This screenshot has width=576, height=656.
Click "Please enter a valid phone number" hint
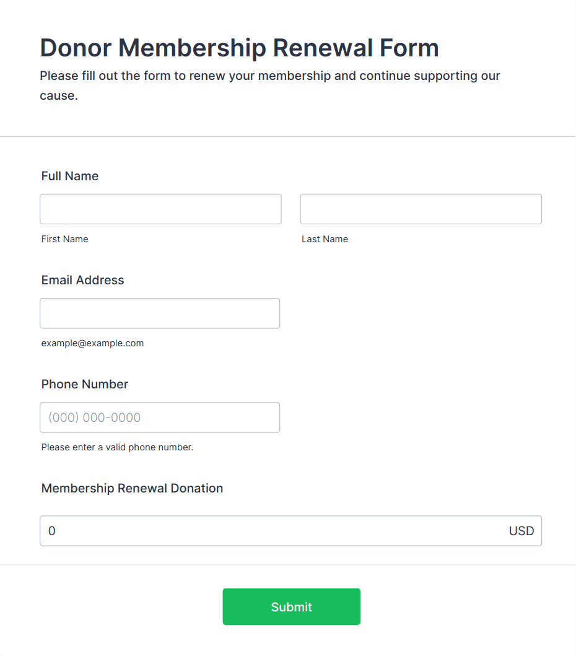click(117, 447)
